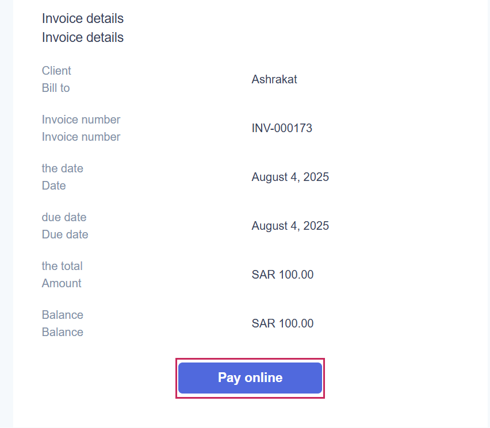Click the due date value August 4, 2025
Screen dimensions: 490x428
(x=290, y=226)
